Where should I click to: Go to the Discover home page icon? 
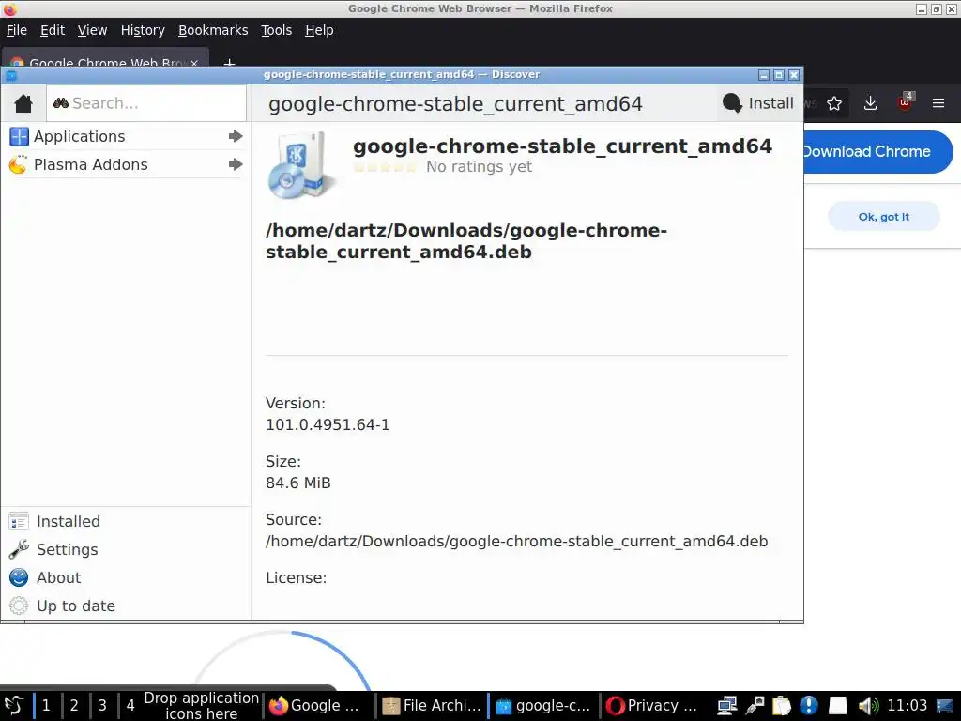[x=23, y=103]
